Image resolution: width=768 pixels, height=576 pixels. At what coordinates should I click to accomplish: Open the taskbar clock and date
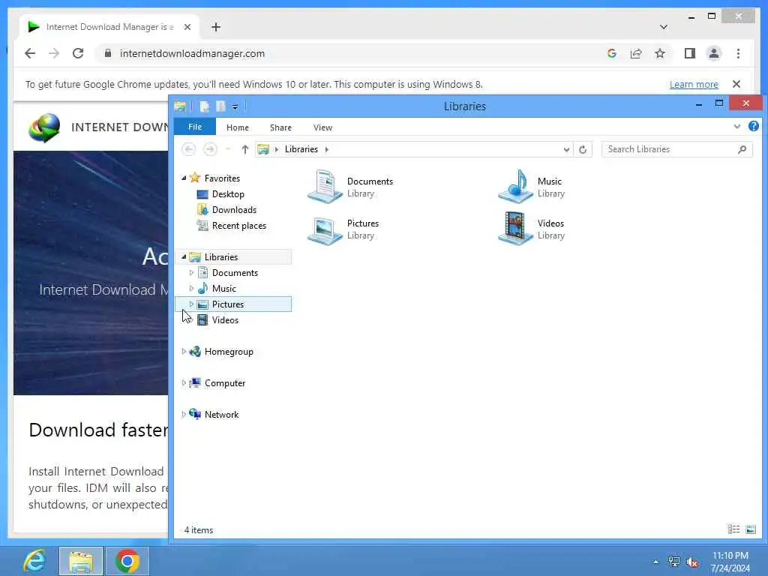tap(730, 562)
